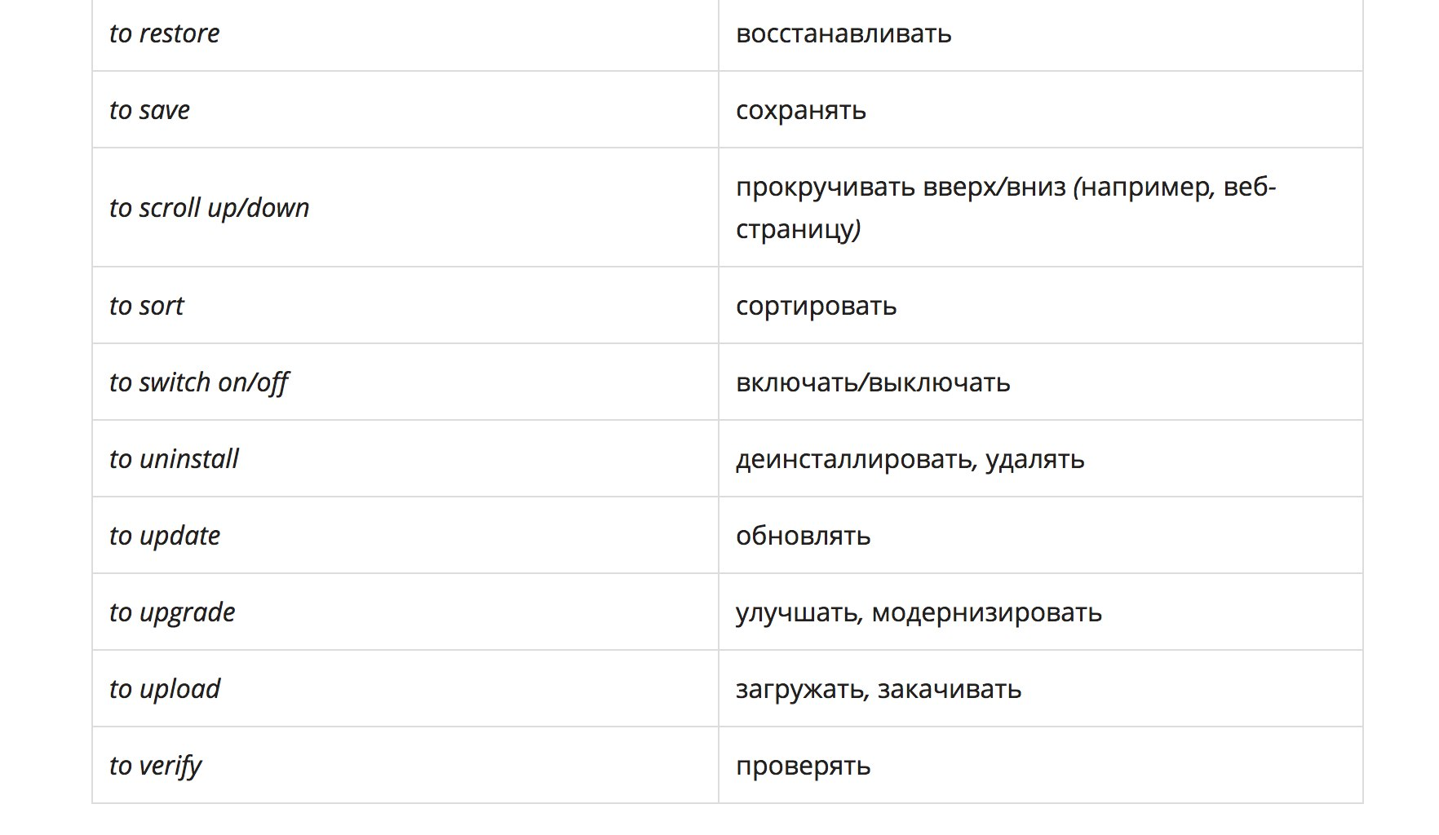Click the translation "сохранять"
The width and height of the screenshot is (1439, 835).
coord(800,110)
